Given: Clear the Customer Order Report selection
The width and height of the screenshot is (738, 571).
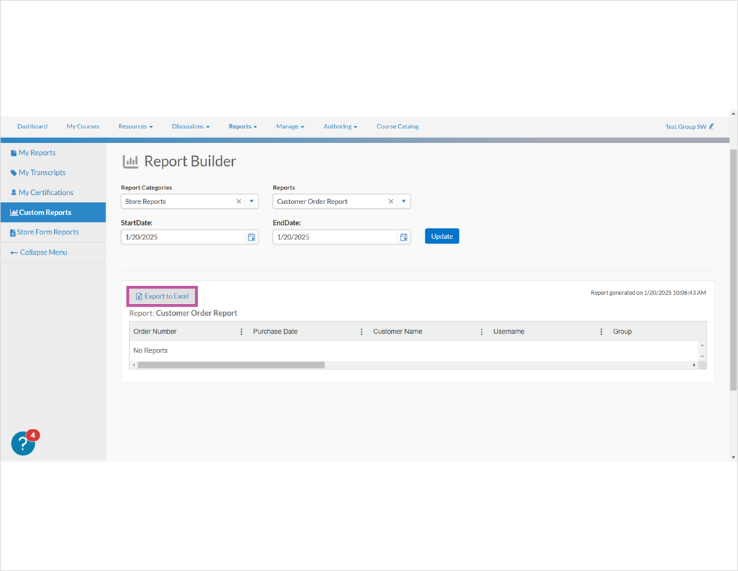Looking at the screenshot, I should pyautogui.click(x=391, y=201).
